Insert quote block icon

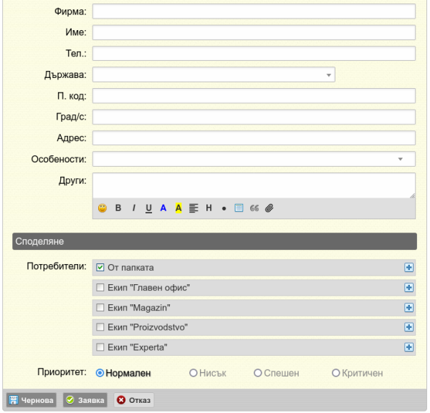(x=254, y=208)
